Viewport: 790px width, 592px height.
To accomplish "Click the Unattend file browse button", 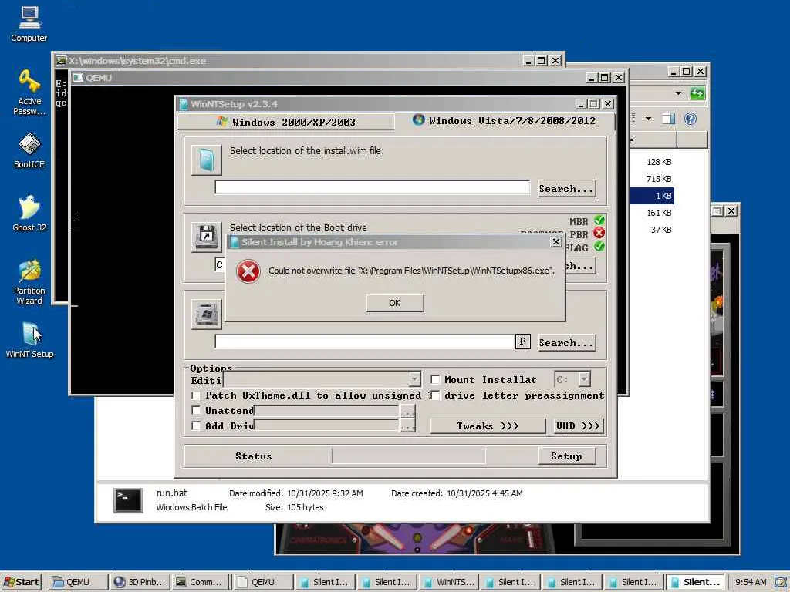I will 407,411.
